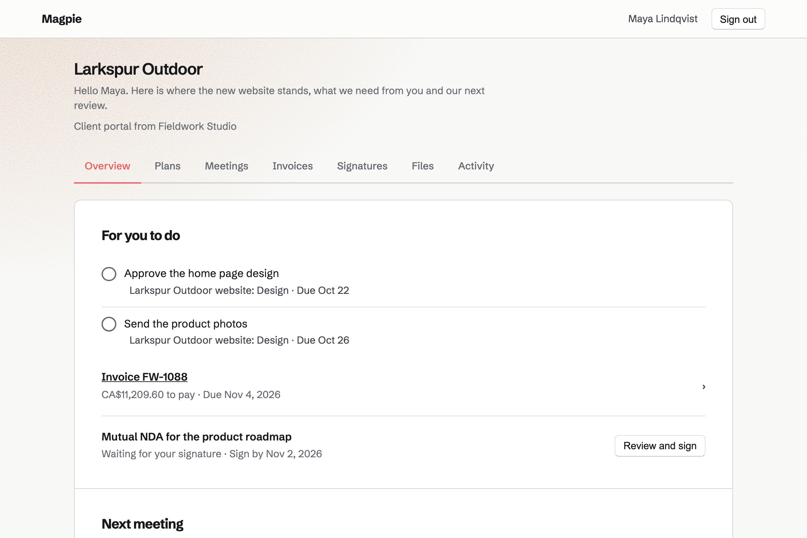The height and width of the screenshot is (538, 807).
Task: Go to the Invoices tab
Action: tap(293, 166)
